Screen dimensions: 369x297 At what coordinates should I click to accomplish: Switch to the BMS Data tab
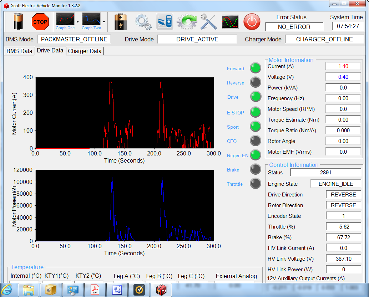coord(19,51)
